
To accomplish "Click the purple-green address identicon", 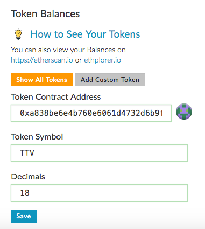I will click(184, 112).
